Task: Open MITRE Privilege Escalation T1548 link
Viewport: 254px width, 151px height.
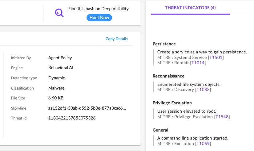Action: click(222, 117)
